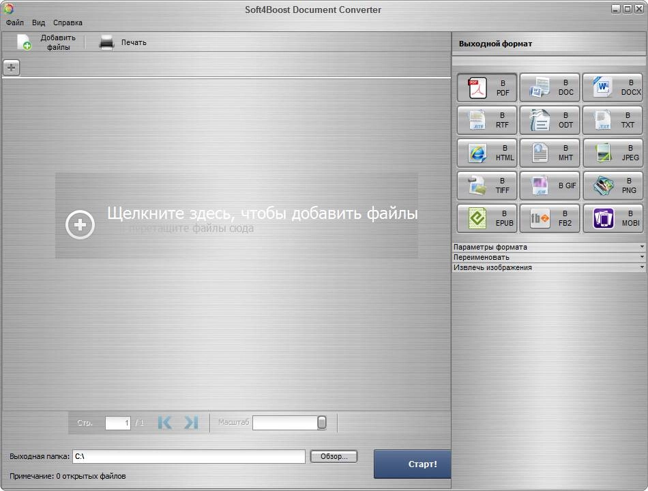Click the Масштаб zoom slider handle
This screenshot has height=491, width=648.
coord(321,422)
